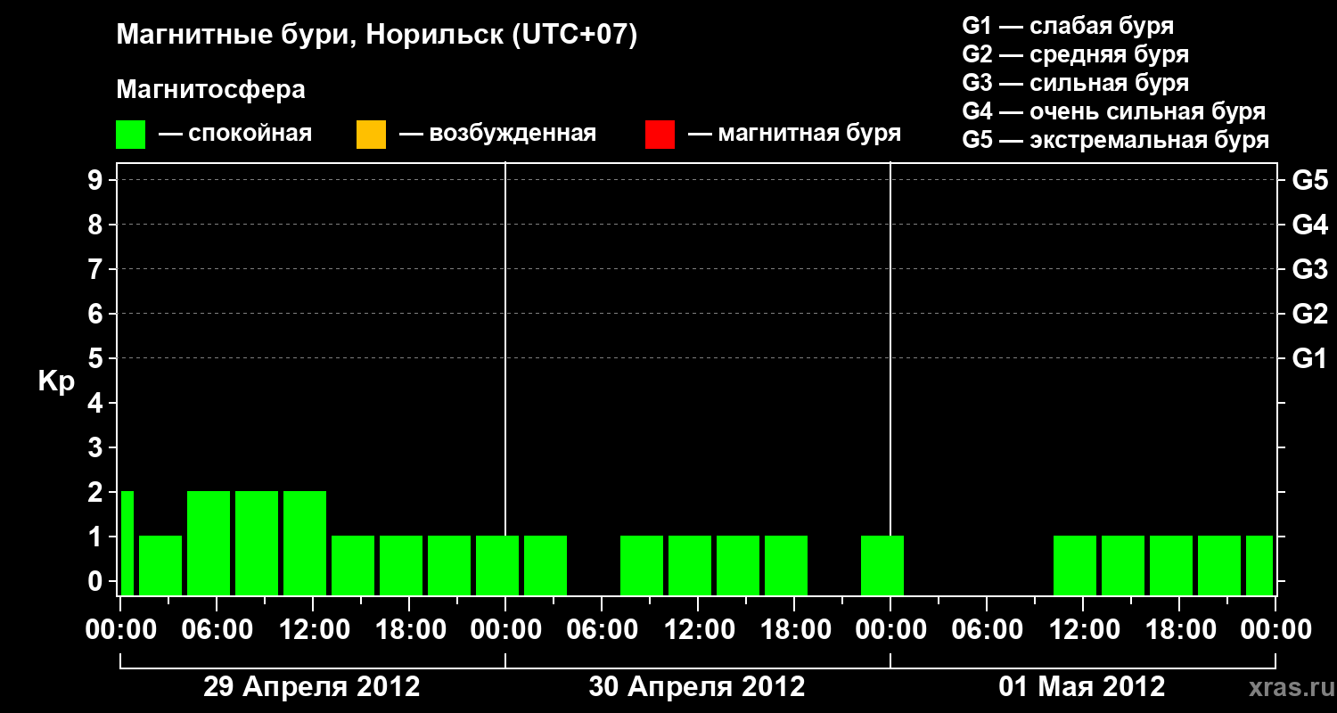Click the '29 Апреля 2012' date label
Viewport: 1337px width, 713px height.
pos(312,687)
